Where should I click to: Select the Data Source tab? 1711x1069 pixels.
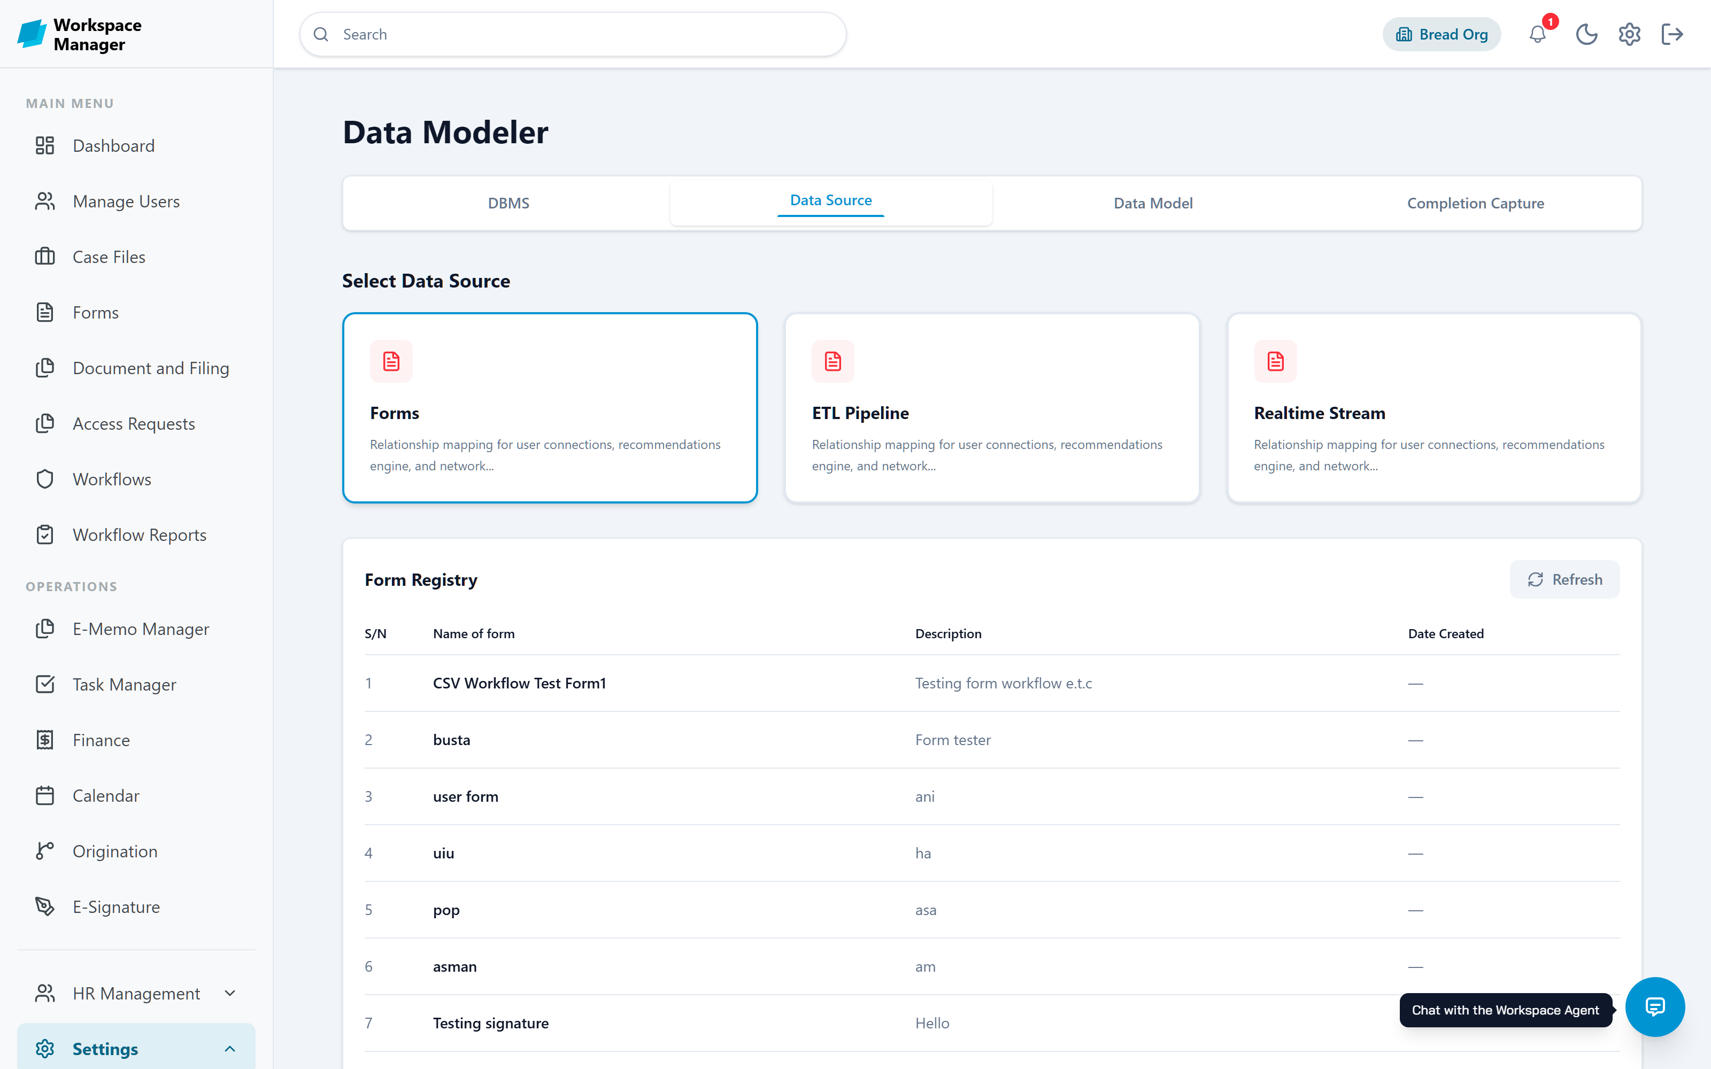point(831,203)
